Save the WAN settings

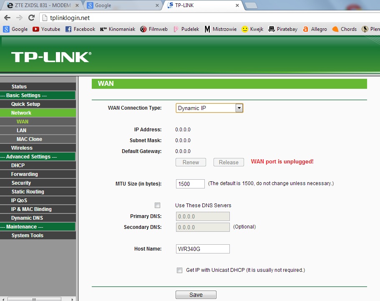tap(196, 295)
